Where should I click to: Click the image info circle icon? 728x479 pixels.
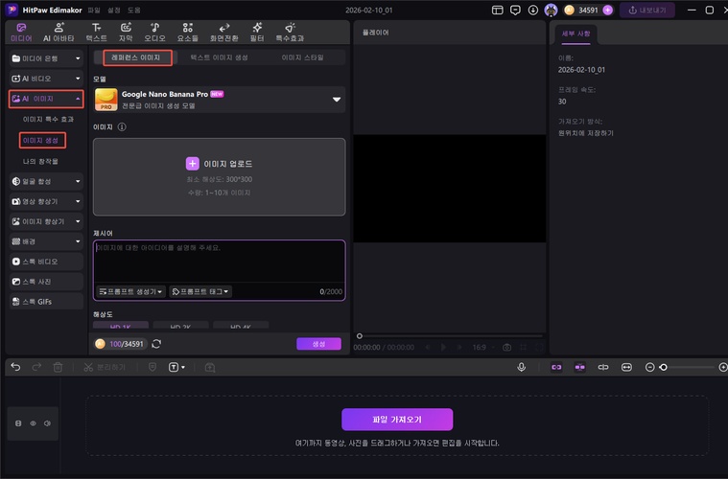122,126
